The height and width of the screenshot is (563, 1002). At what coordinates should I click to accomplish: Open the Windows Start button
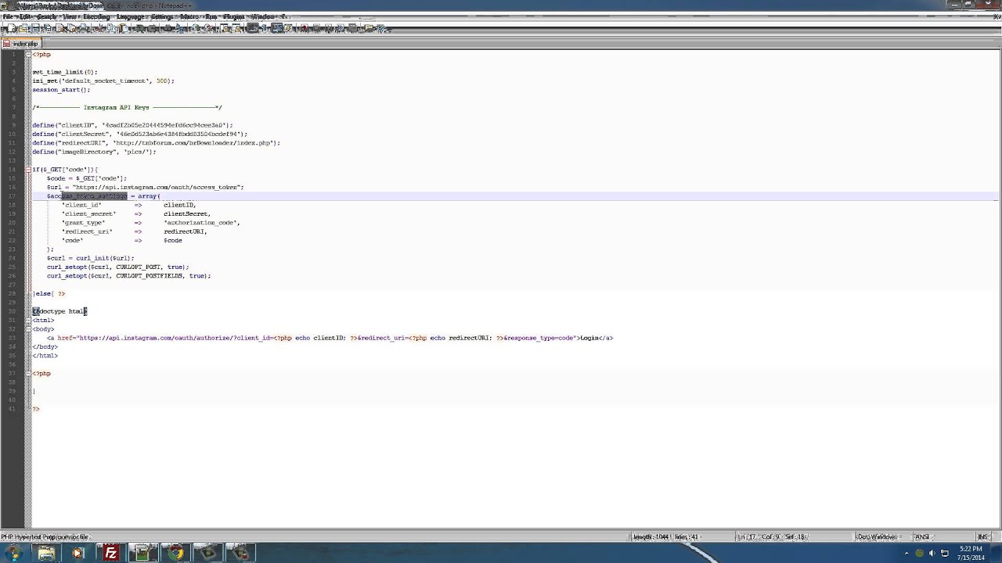(13, 554)
